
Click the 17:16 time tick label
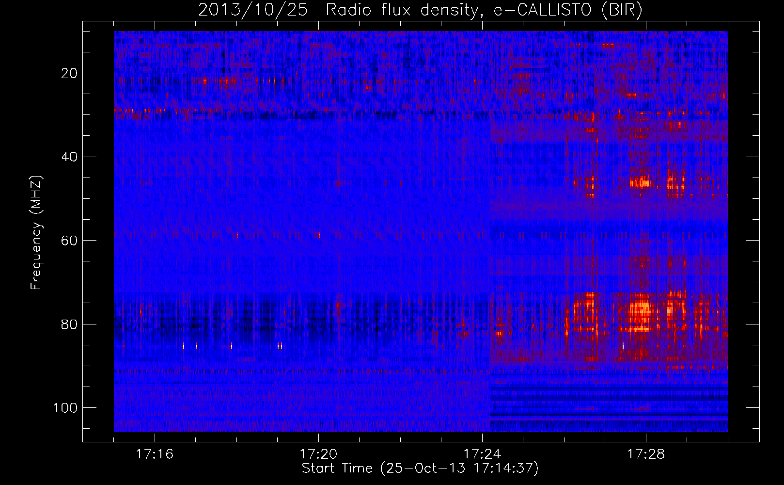click(x=155, y=454)
